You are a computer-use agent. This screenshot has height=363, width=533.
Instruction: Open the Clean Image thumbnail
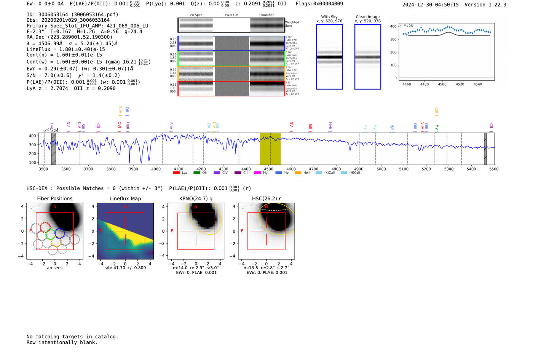[368, 57]
